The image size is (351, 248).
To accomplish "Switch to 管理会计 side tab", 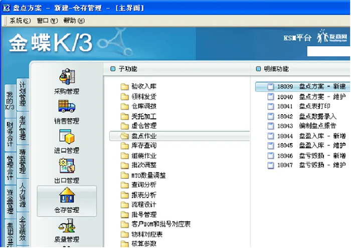I will (x=10, y=168).
